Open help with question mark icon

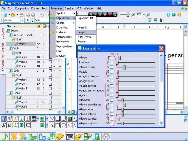[168, 14]
